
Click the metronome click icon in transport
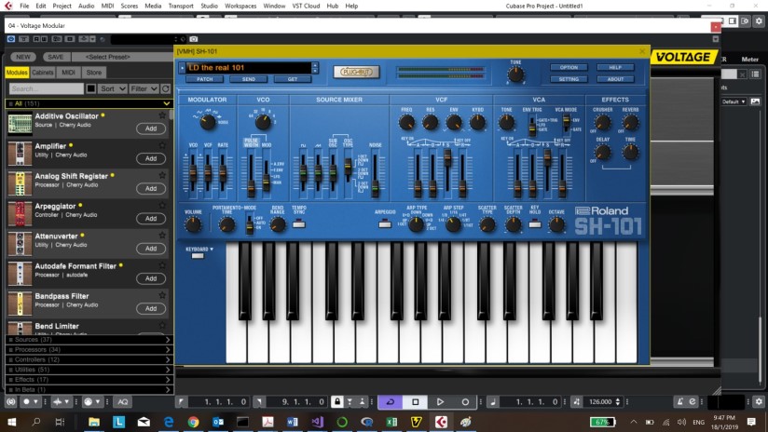(x=679, y=401)
